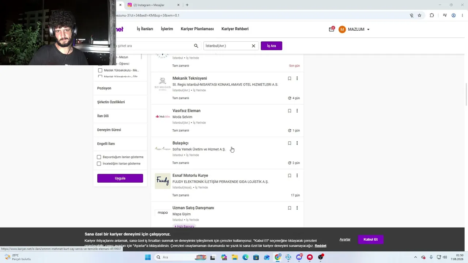This screenshot has height=263, width=468.
Task: Save the Esnaf Motorlu Kurye listing
Action: point(290,176)
